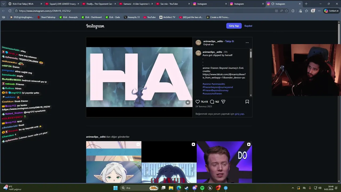
Task: Refresh the page in Edge
Action: pos(10,11)
